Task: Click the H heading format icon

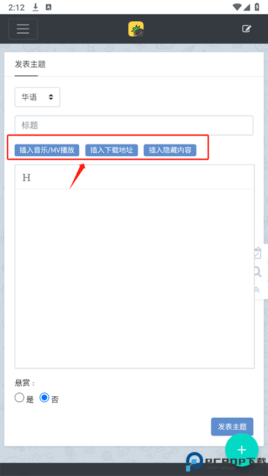Action: click(x=26, y=177)
